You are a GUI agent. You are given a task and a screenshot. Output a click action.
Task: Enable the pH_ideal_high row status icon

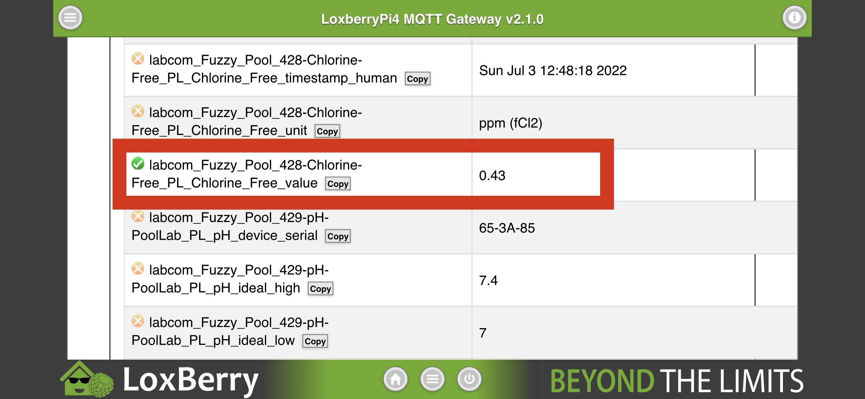coord(138,268)
